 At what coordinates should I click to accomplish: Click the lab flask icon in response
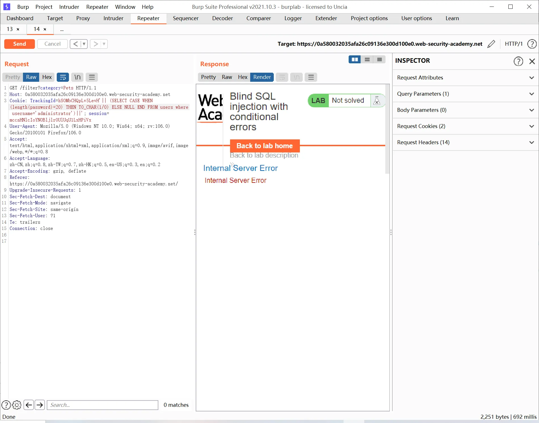[377, 100]
